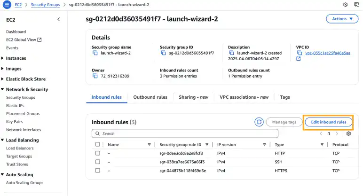Viewport: 363px width, 196px height.
Task: Check the SSH rule row checkbox
Action: tap(98, 162)
